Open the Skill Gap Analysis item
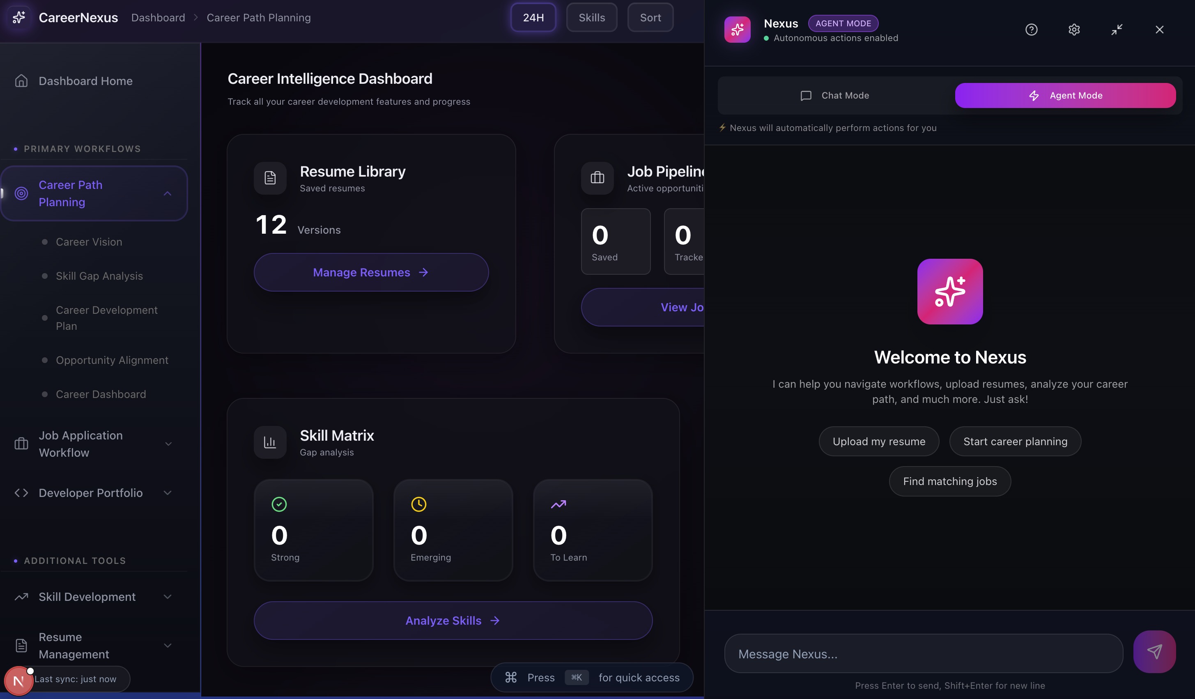1195x699 pixels. tap(99, 276)
